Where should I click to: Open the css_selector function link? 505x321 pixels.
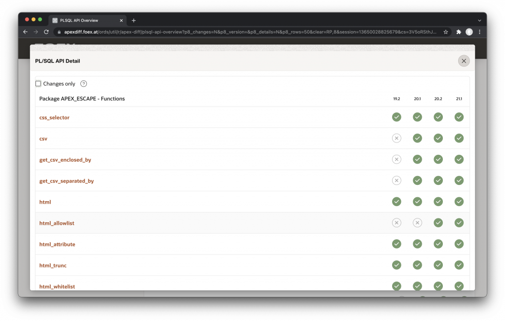[x=54, y=117]
